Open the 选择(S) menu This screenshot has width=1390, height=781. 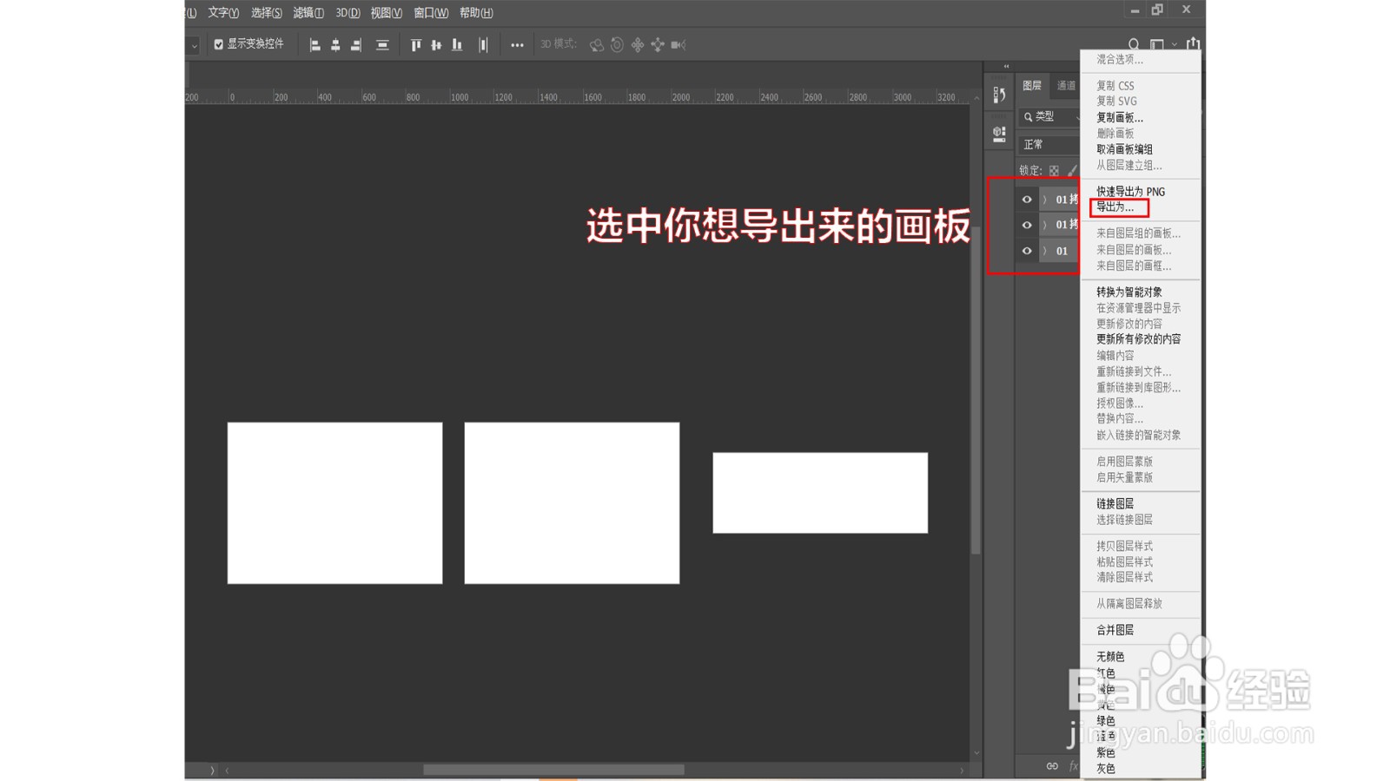coord(266,13)
